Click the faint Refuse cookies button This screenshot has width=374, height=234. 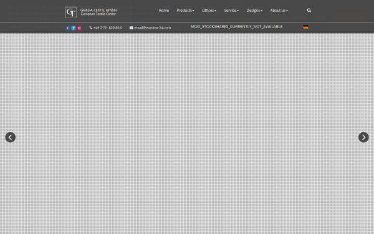coord(309,17)
